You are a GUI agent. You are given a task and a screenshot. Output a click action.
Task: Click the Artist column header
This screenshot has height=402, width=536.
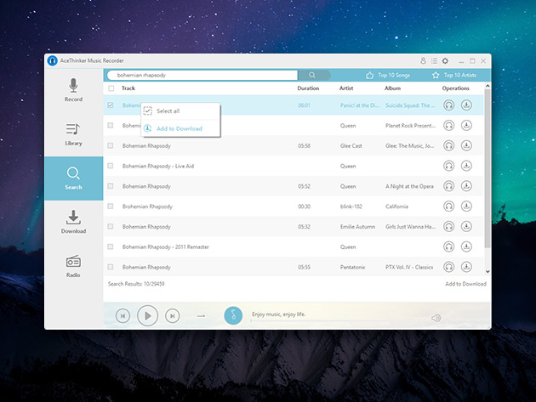[x=346, y=88]
